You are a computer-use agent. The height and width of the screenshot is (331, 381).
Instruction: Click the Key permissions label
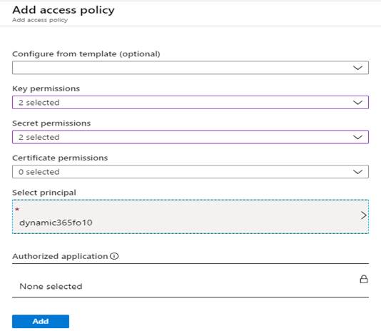46,88
